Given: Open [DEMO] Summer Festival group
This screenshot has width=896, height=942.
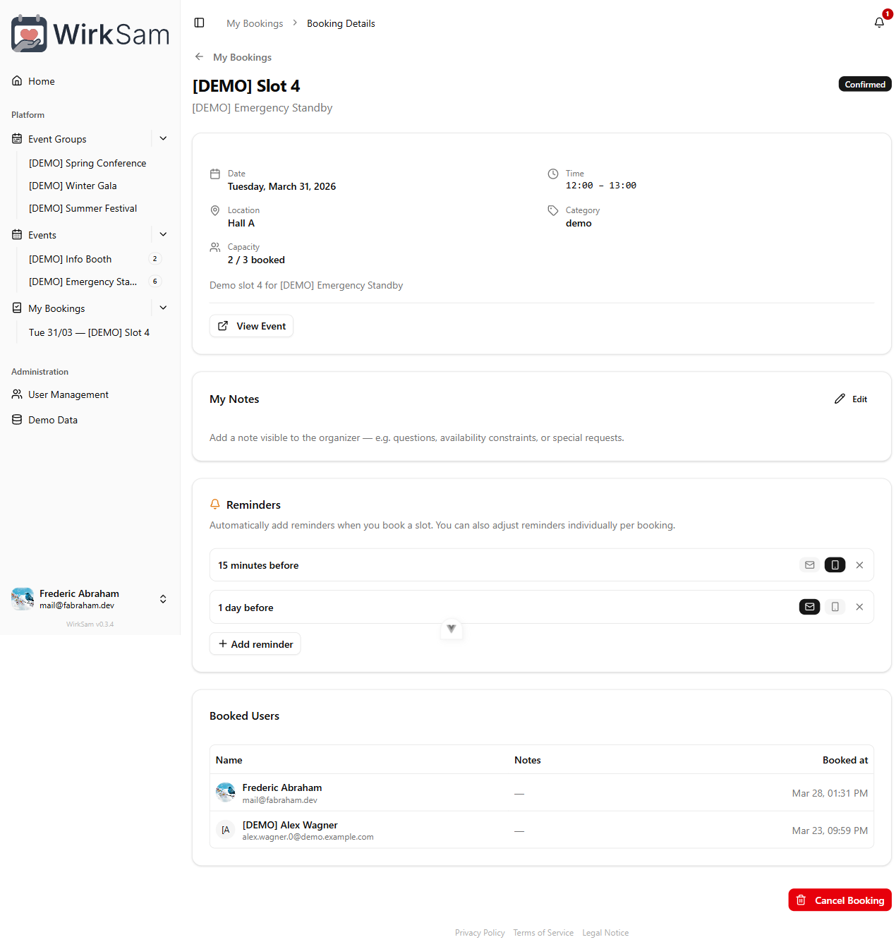Looking at the screenshot, I should coord(83,208).
